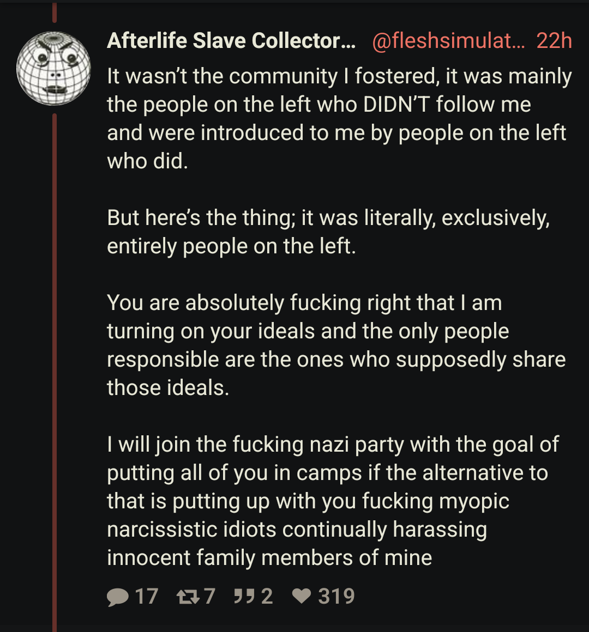Open the post via its first paragraph
589x632 pixels.
click(x=339, y=119)
